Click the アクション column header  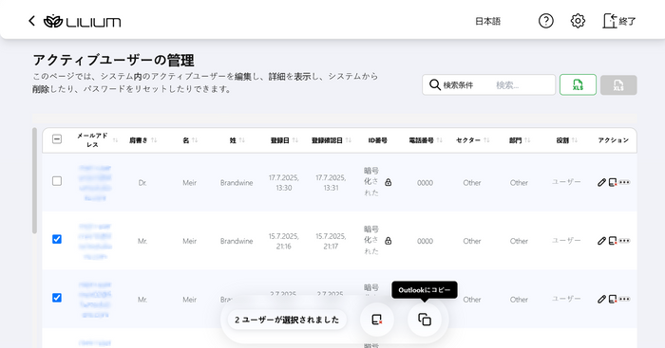614,140
